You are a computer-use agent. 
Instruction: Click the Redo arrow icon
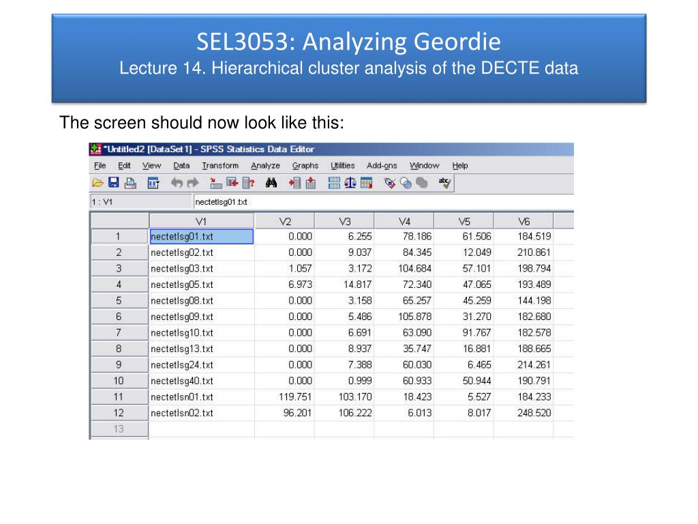pyautogui.click(x=193, y=183)
